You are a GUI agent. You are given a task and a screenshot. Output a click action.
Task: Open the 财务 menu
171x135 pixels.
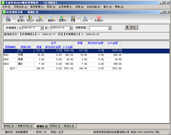coord(51,7)
